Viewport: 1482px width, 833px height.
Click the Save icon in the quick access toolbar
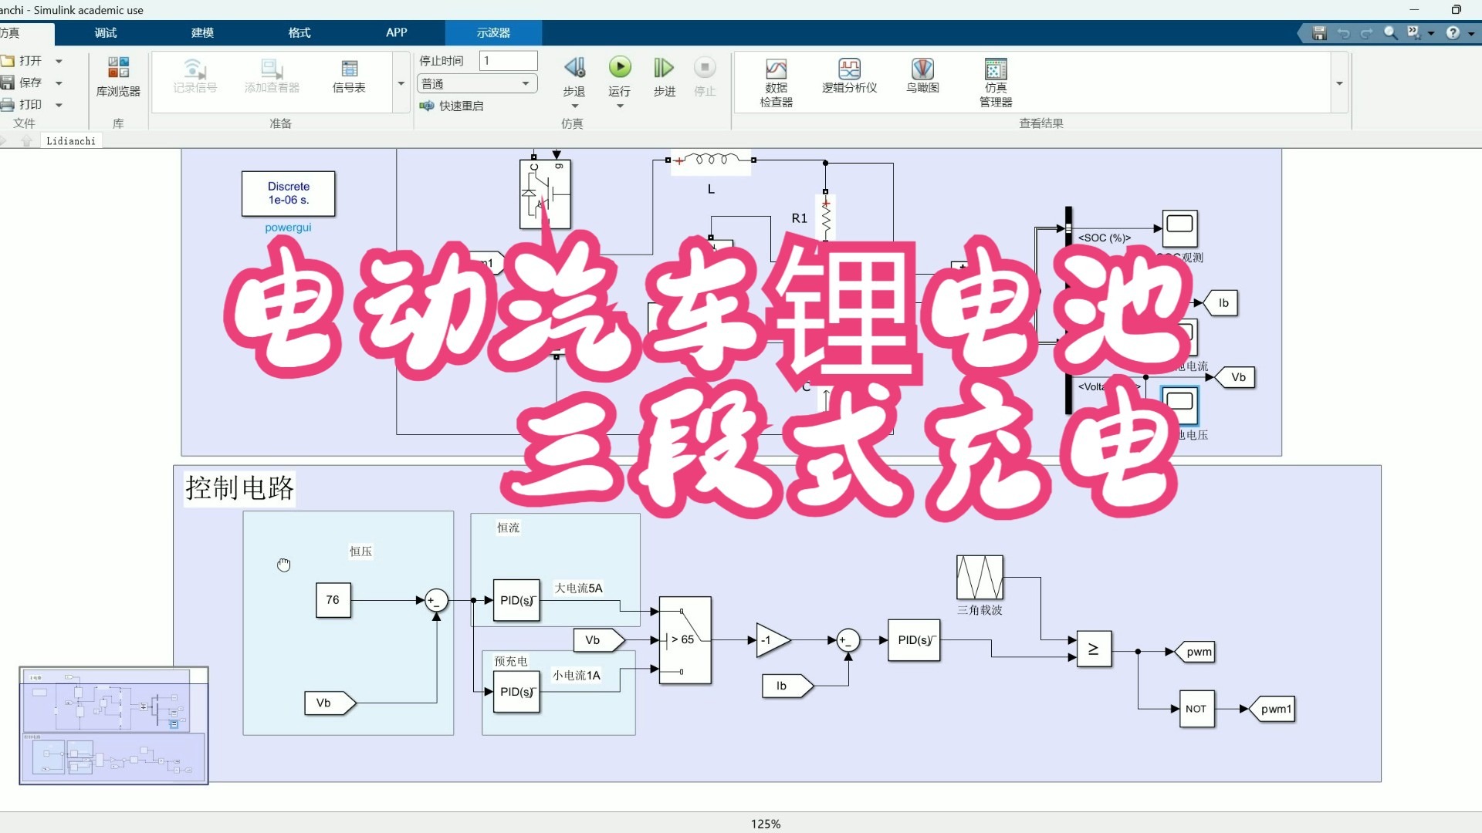pyautogui.click(x=1318, y=33)
